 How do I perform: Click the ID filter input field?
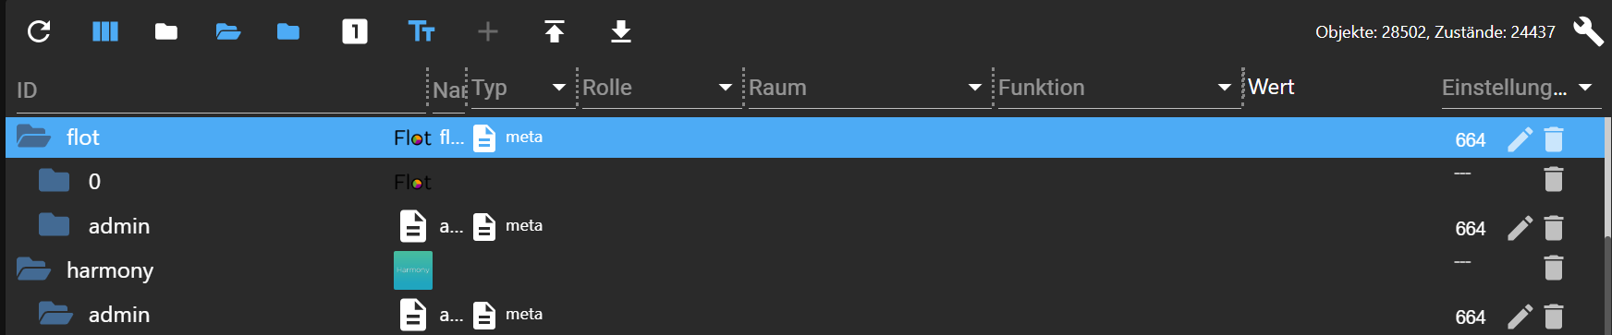[x=220, y=90]
